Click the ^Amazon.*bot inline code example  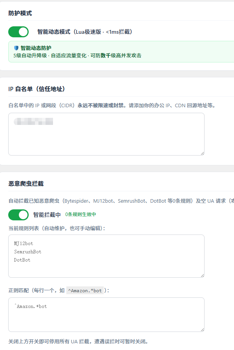85,291
